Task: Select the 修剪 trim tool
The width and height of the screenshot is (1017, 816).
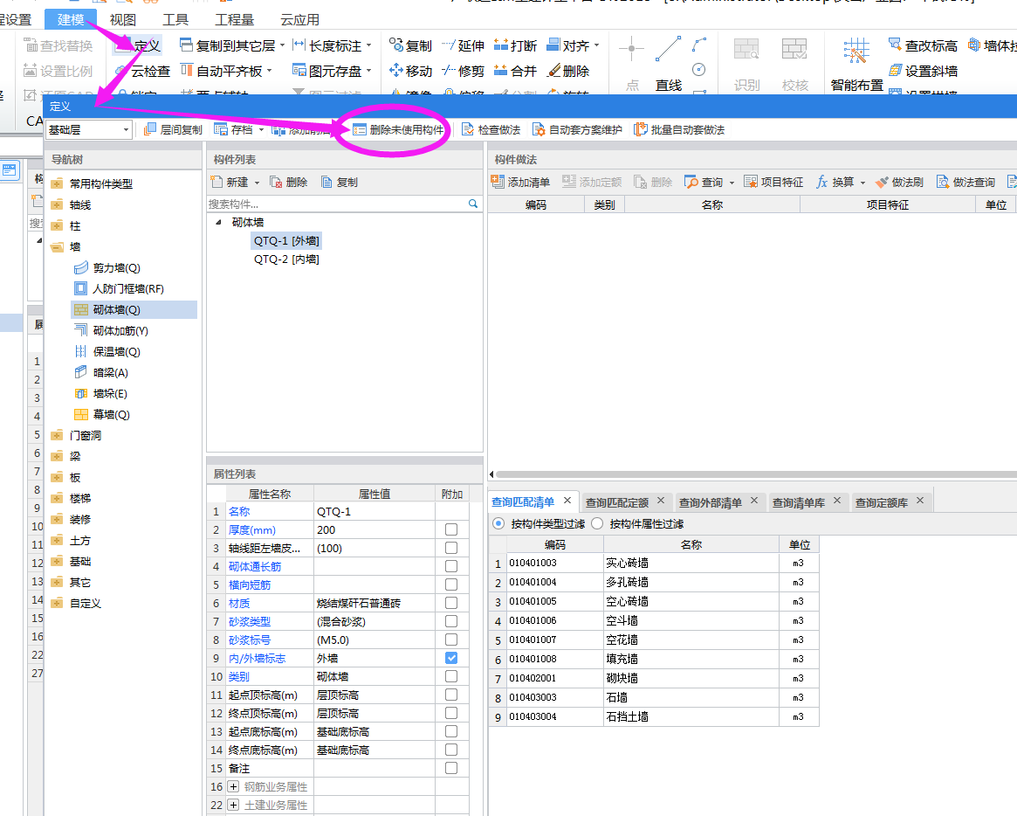Action: click(x=463, y=71)
